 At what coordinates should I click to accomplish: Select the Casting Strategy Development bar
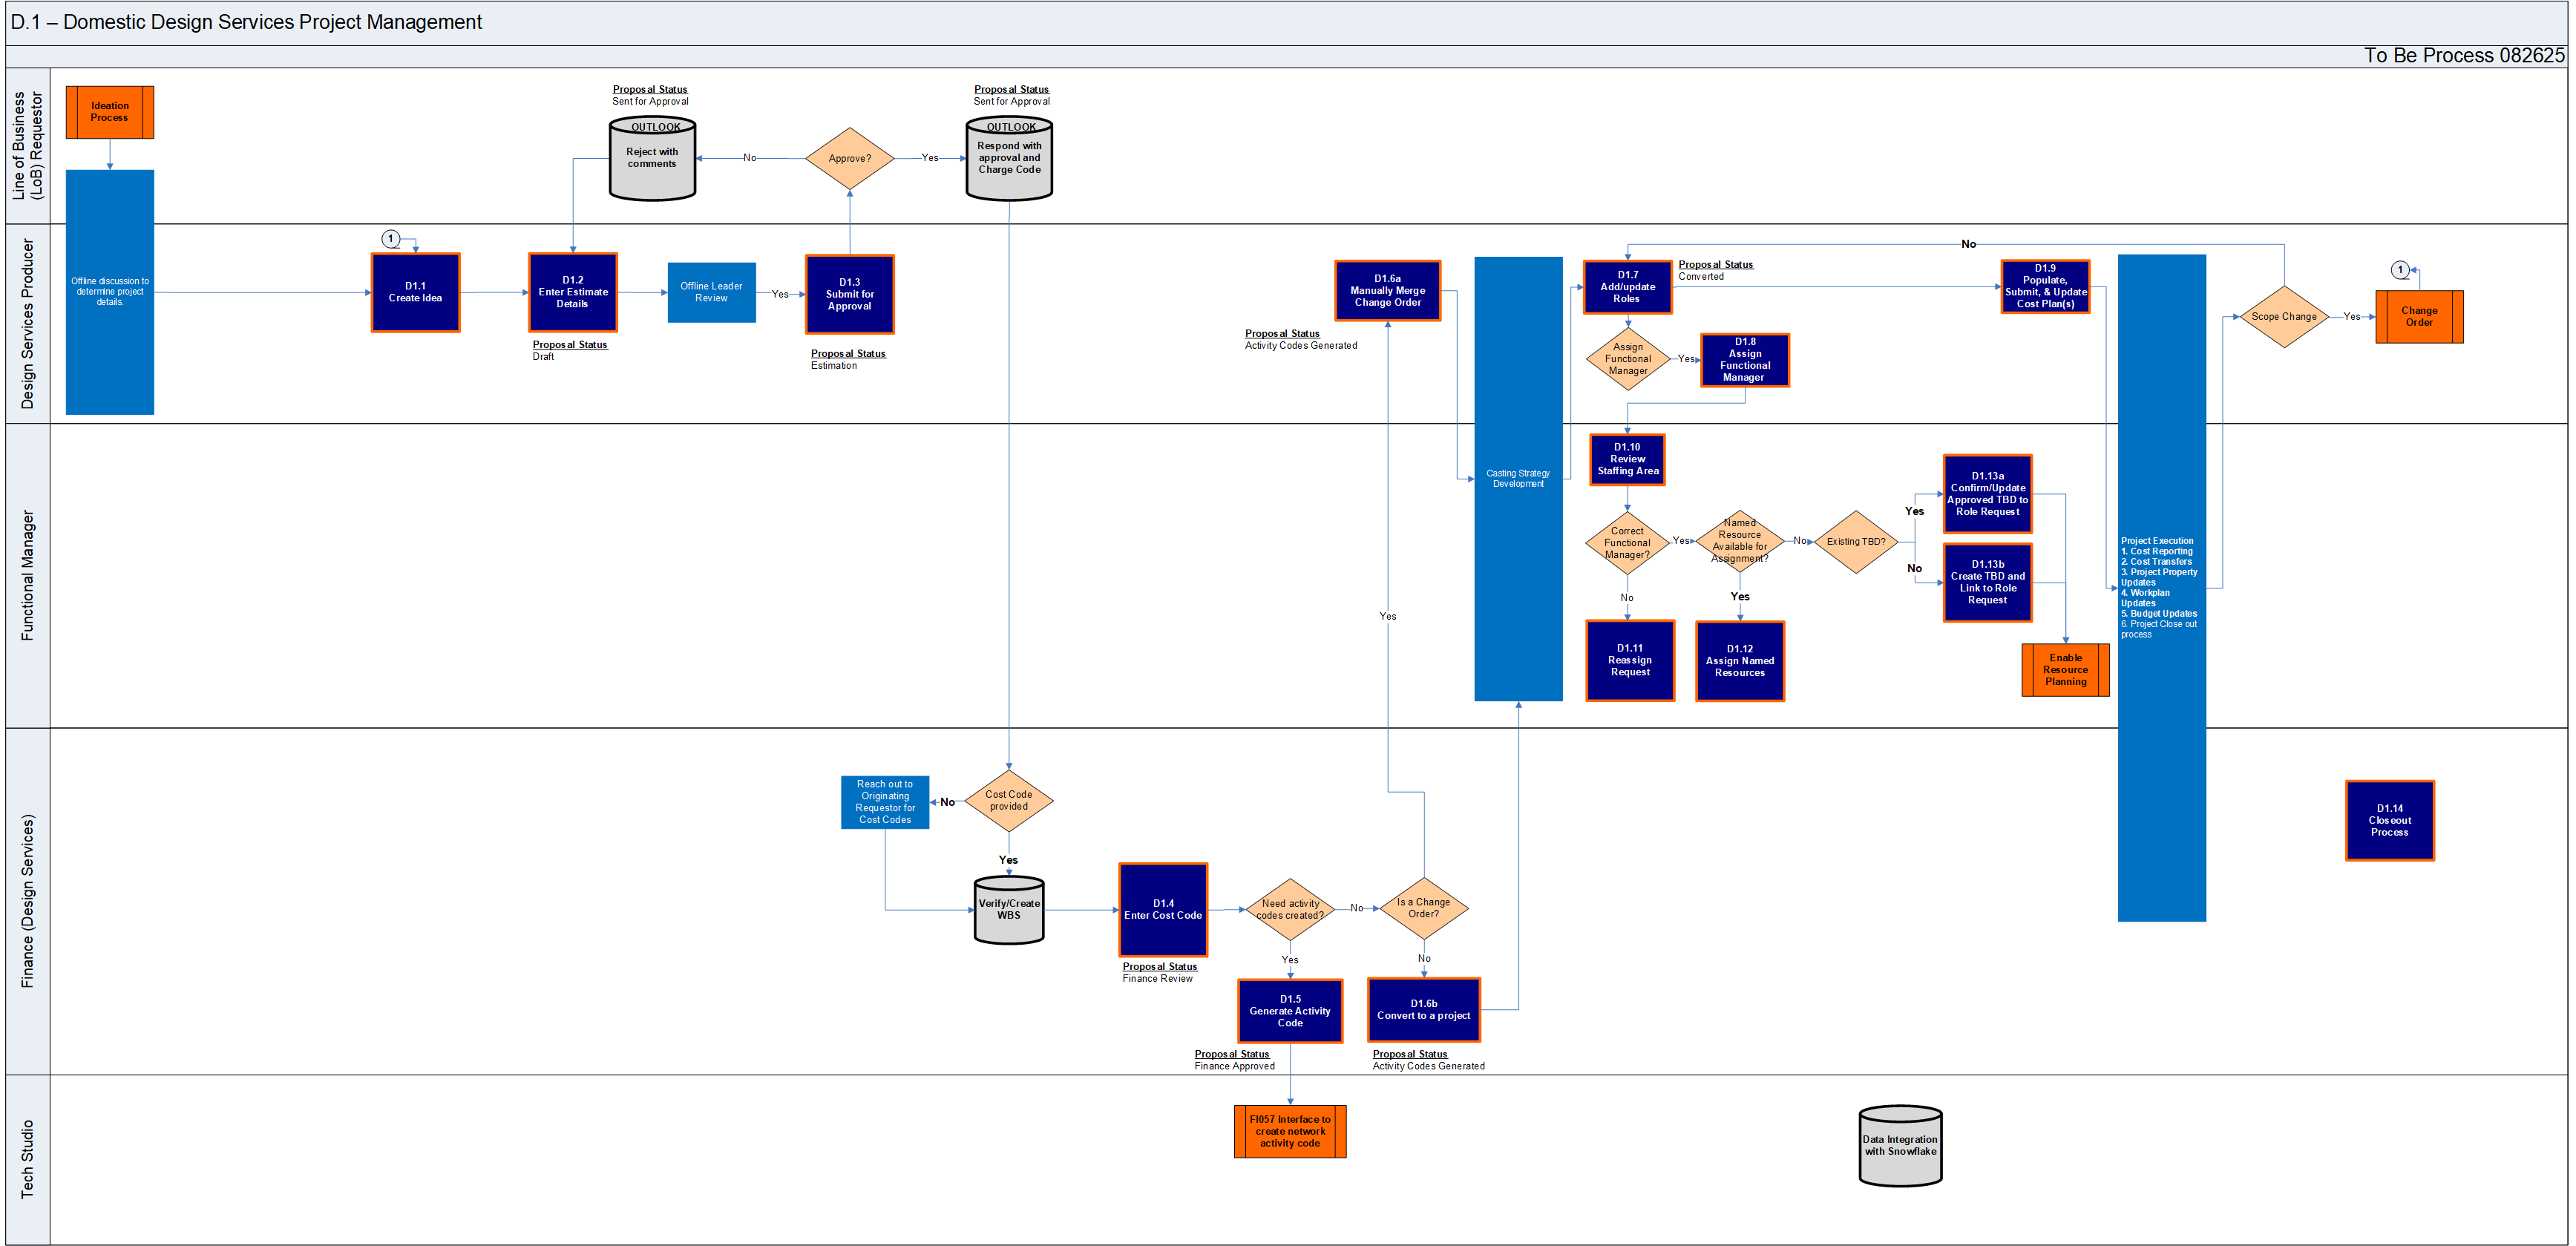(x=1517, y=478)
